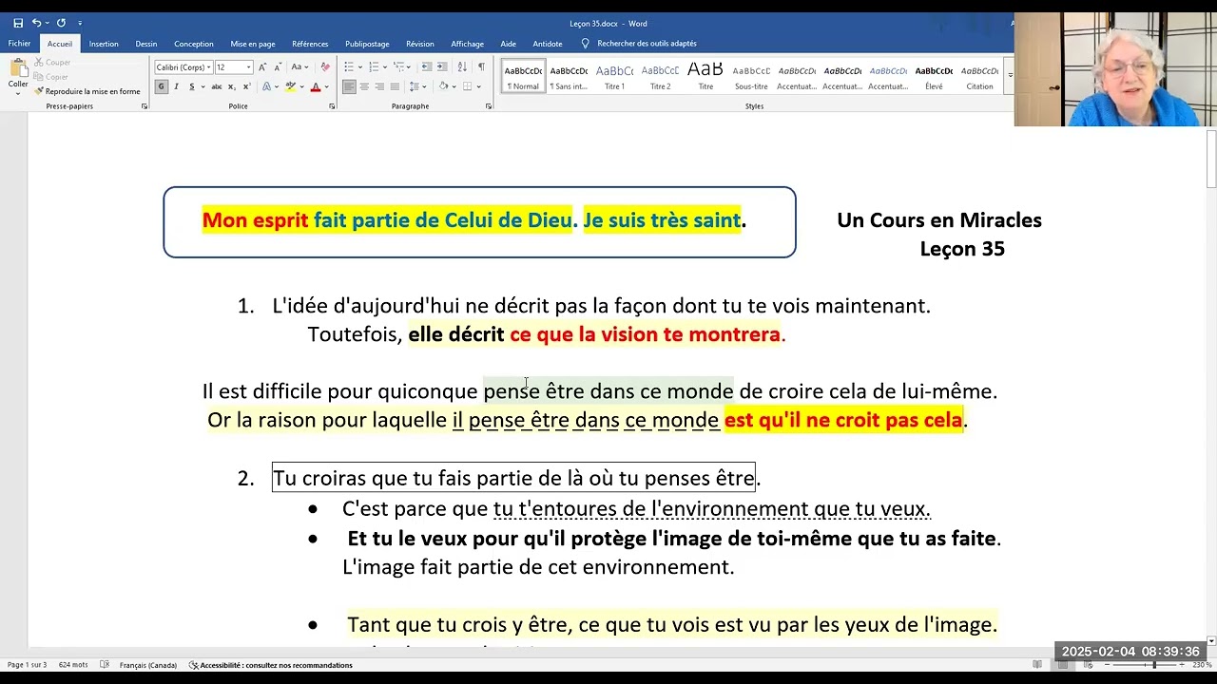The width and height of the screenshot is (1217, 684).
Task: Apply the Normal style
Action: click(523, 77)
